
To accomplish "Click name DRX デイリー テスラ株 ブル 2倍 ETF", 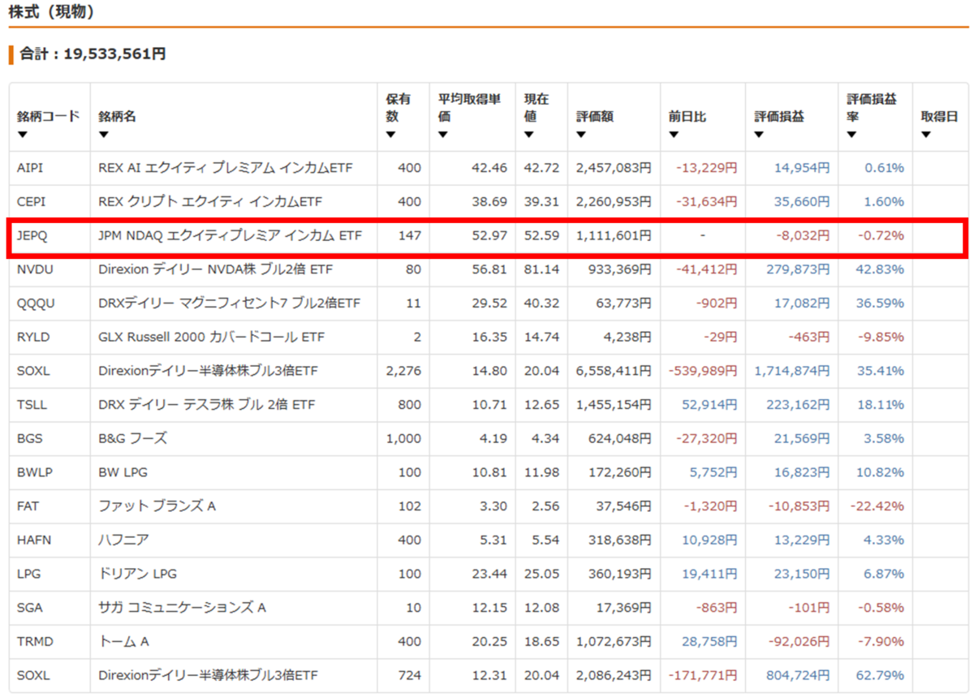I will [206, 405].
